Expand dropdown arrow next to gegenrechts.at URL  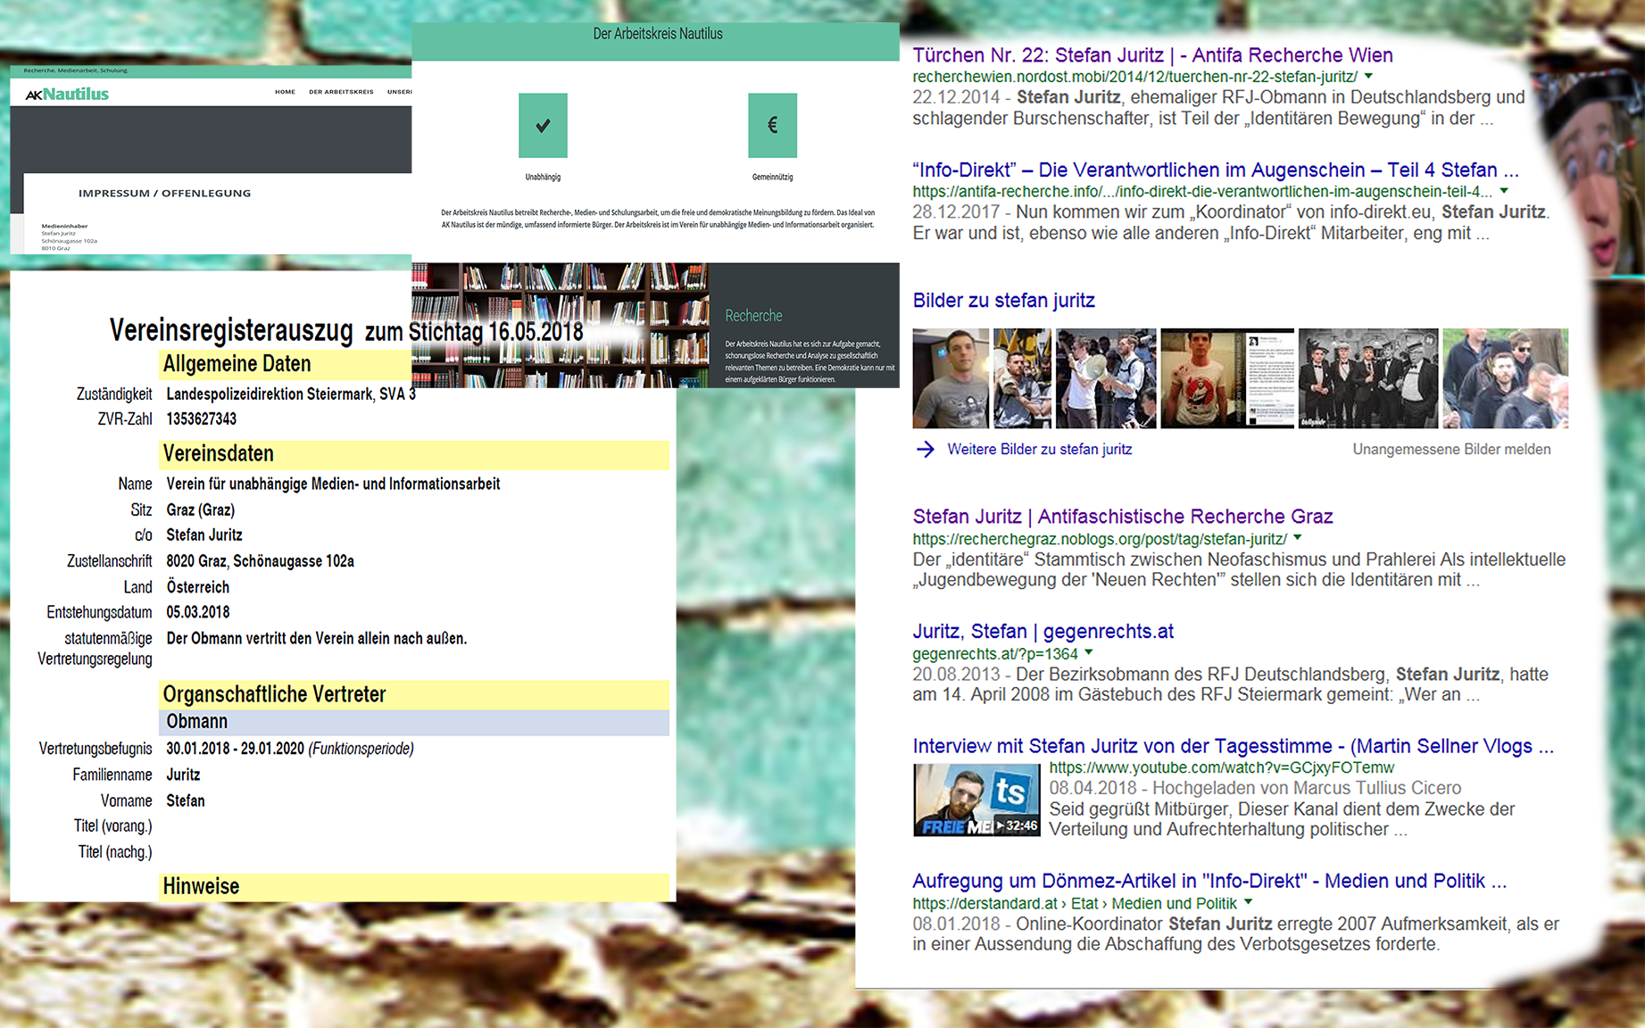[1089, 653]
